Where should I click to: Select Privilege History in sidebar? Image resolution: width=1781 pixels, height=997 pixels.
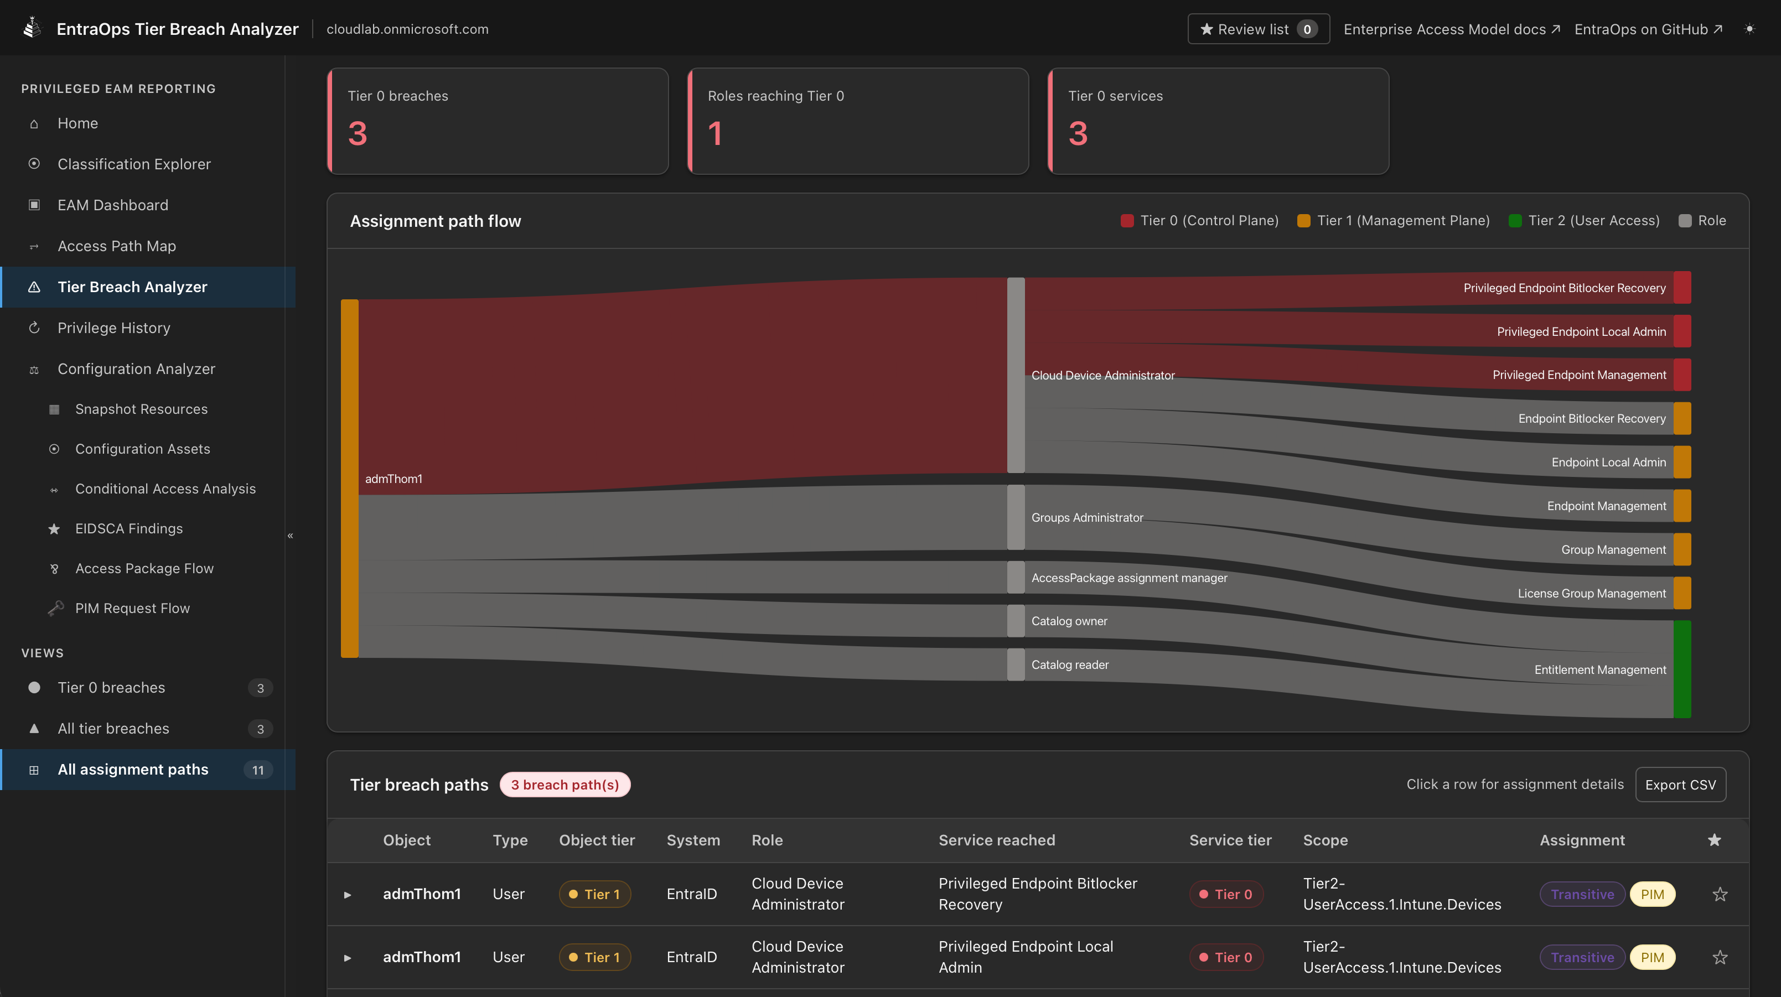147,328
